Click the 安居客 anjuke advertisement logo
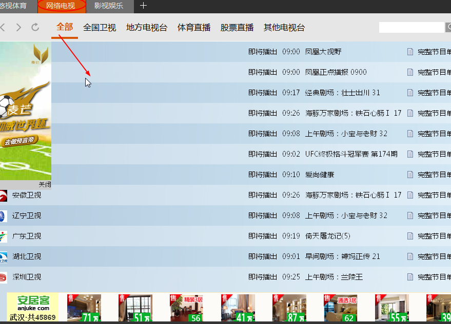451x324 pixels. [33, 307]
